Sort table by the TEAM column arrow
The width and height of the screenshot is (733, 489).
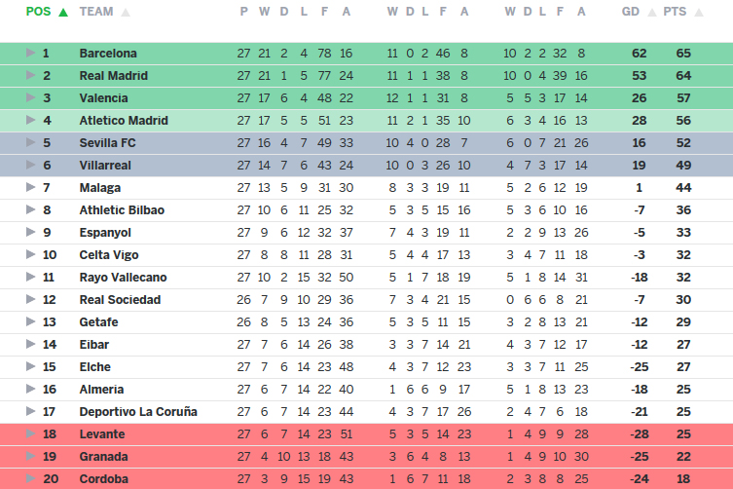(x=126, y=12)
